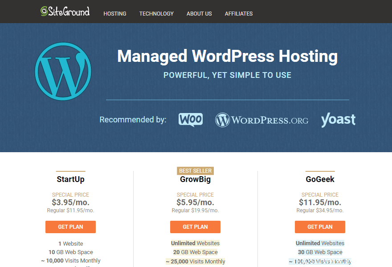Open the Hosting menu
Image resolution: width=392 pixels, height=267 pixels.
tap(115, 14)
